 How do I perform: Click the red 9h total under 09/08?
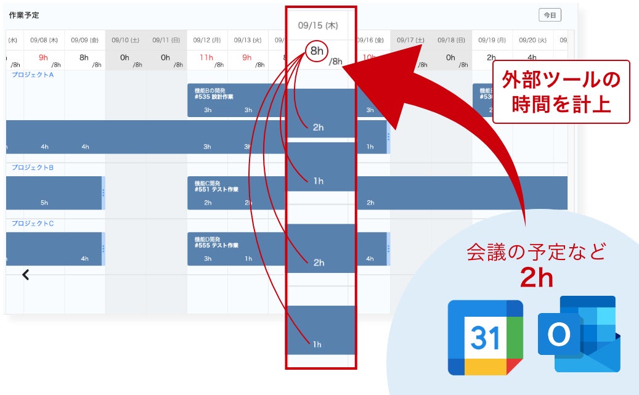pyautogui.click(x=43, y=57)
